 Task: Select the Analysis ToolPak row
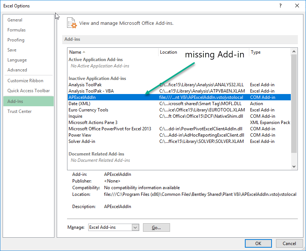point(179,85)
